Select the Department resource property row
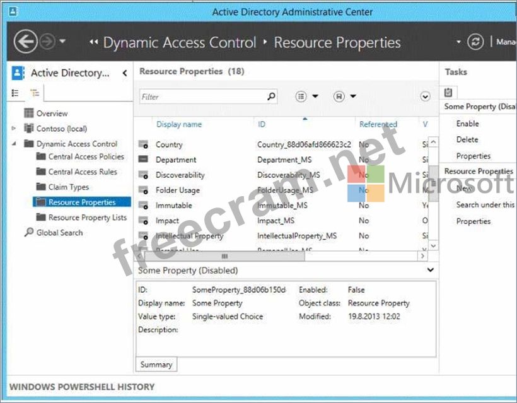The height and width of the screenshot is (403, 517). [282, 160]
